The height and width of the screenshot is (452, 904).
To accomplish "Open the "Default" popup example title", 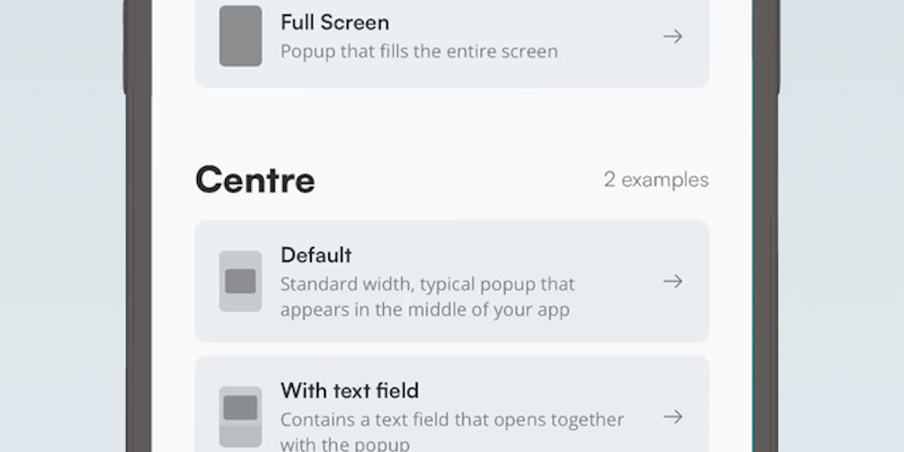I will tap(316, 255).
